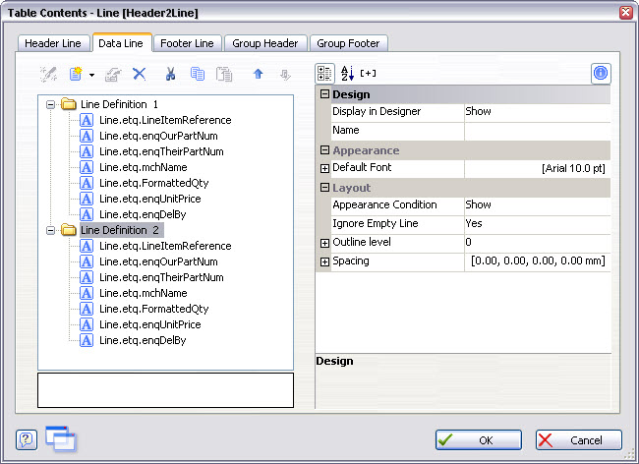Image resolution: width=639 pixels, height=464 pixels.
Task: Select Line.etq.FormattedQty under Line Definition 2
Action: [153, 309]
